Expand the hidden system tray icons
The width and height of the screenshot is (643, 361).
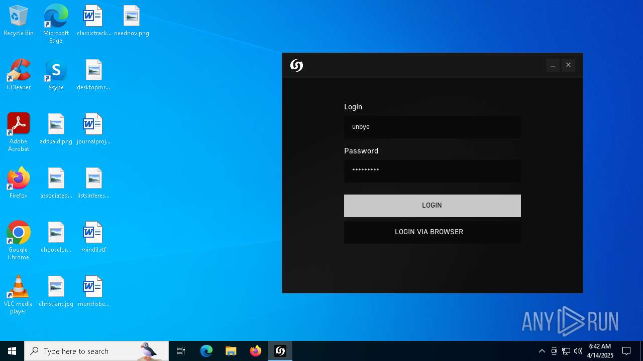coord(542,351)
